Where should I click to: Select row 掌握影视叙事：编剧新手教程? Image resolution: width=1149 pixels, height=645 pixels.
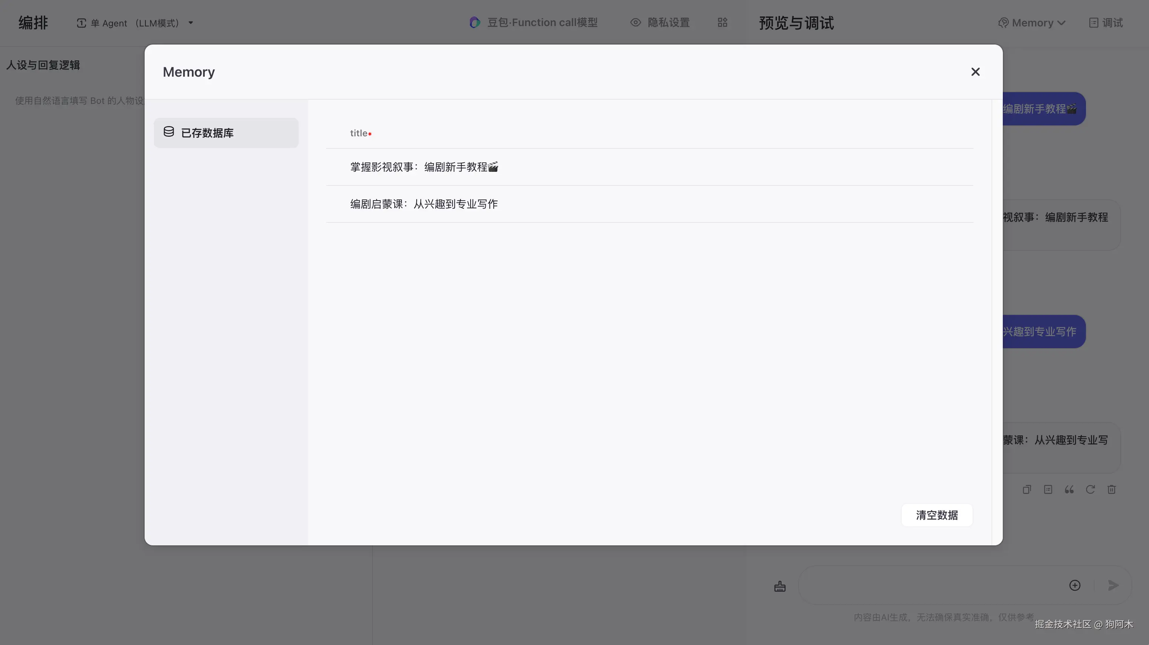click(x=424, y=167)
